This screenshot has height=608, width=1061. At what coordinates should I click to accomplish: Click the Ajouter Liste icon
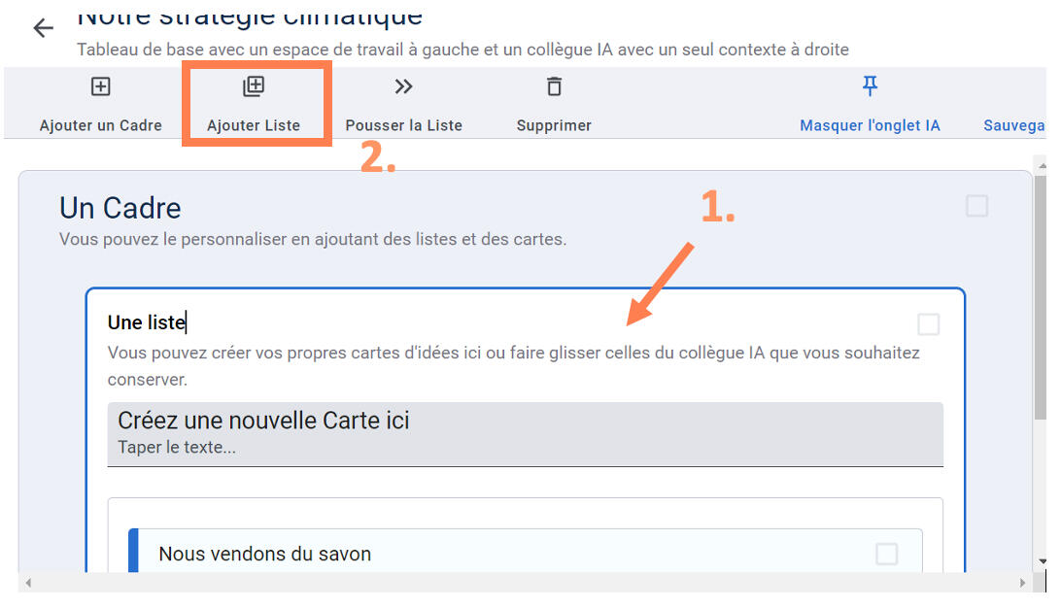pos(253,86)
